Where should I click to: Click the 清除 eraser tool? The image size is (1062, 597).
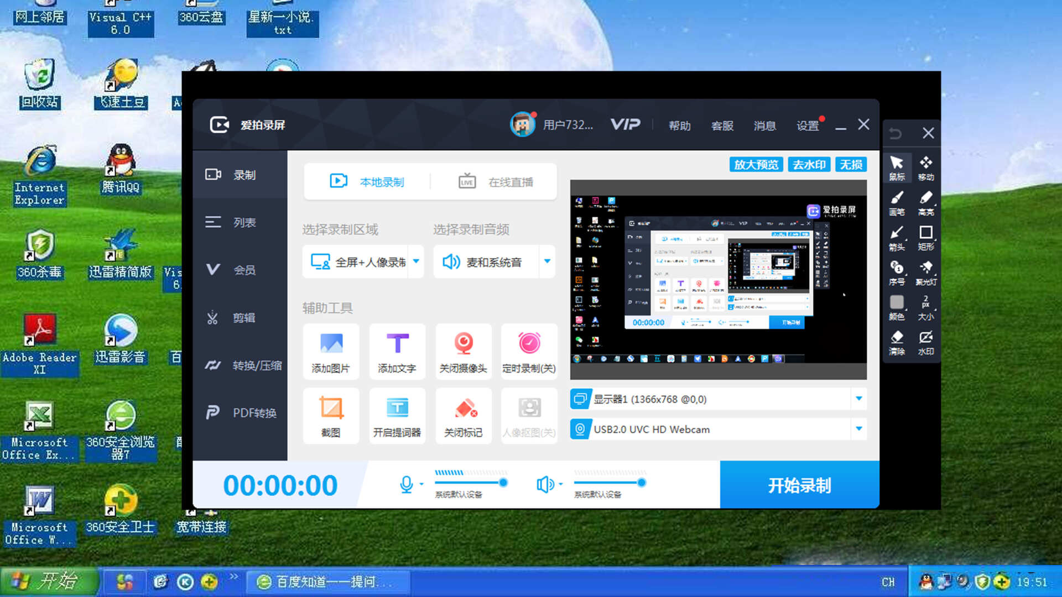(x=897, y=343)
